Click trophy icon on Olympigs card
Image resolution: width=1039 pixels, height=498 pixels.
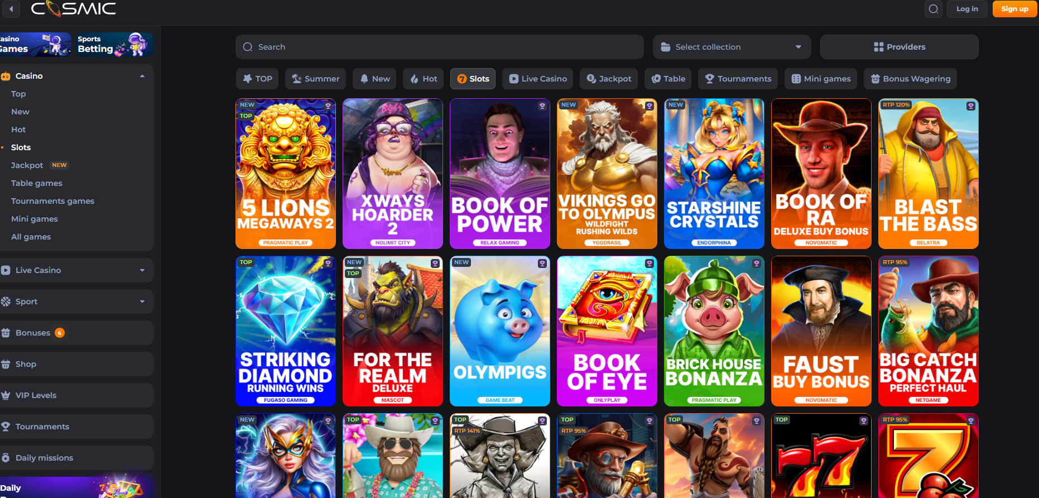[542, 263]
